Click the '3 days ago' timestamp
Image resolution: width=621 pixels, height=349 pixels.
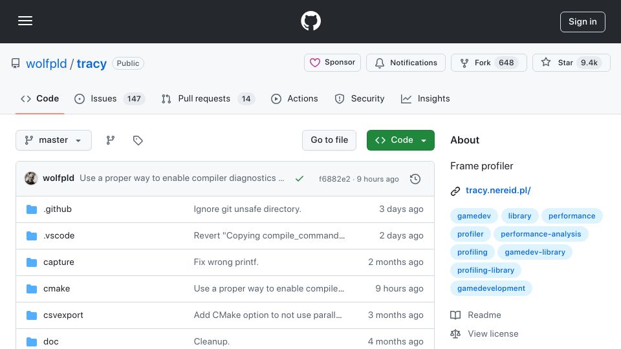pyautogui.click(x=401, y=209)
